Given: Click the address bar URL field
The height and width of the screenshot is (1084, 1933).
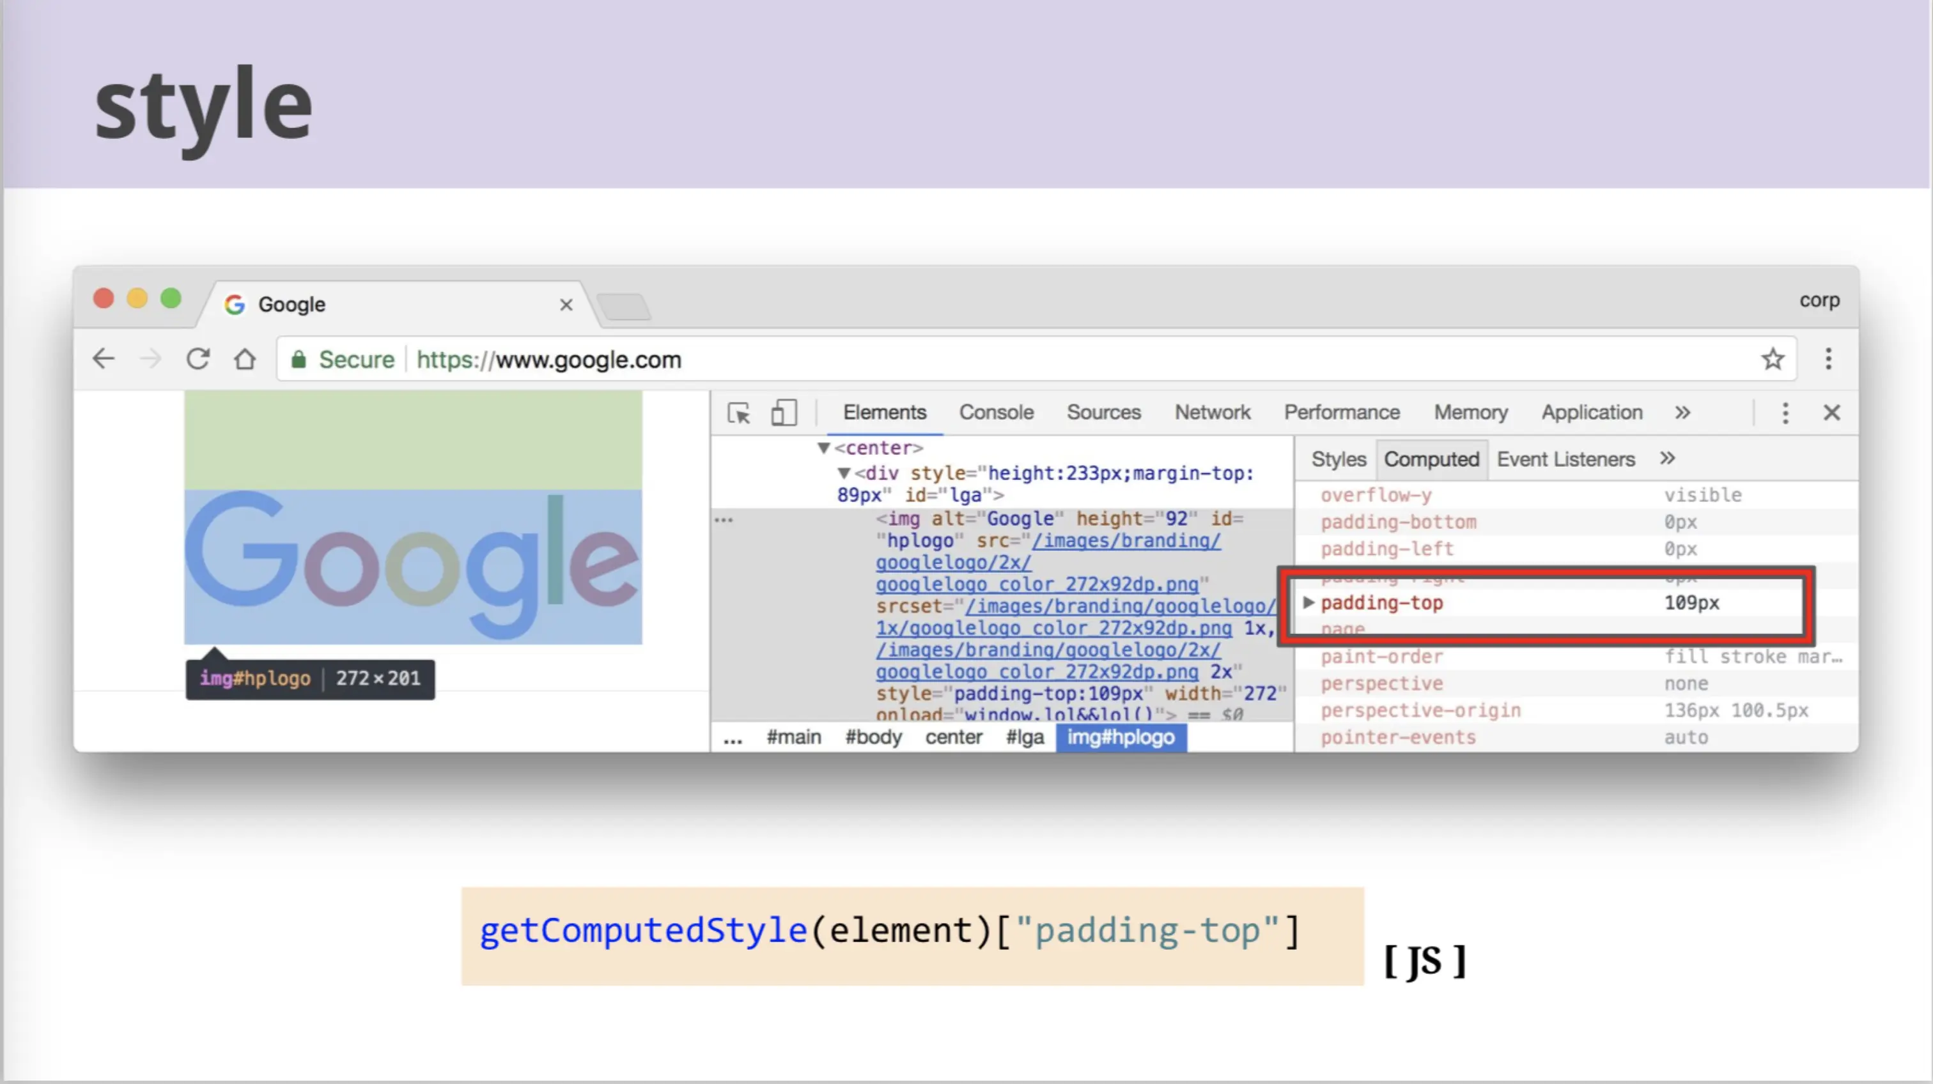Looking at the screenshot, I should pyautogui.click(x=1036, y=360).
